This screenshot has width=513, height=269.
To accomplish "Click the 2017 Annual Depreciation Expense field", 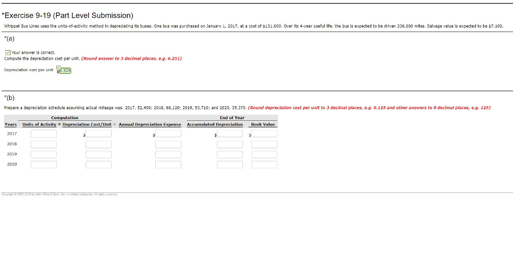I will pos(168,134).
